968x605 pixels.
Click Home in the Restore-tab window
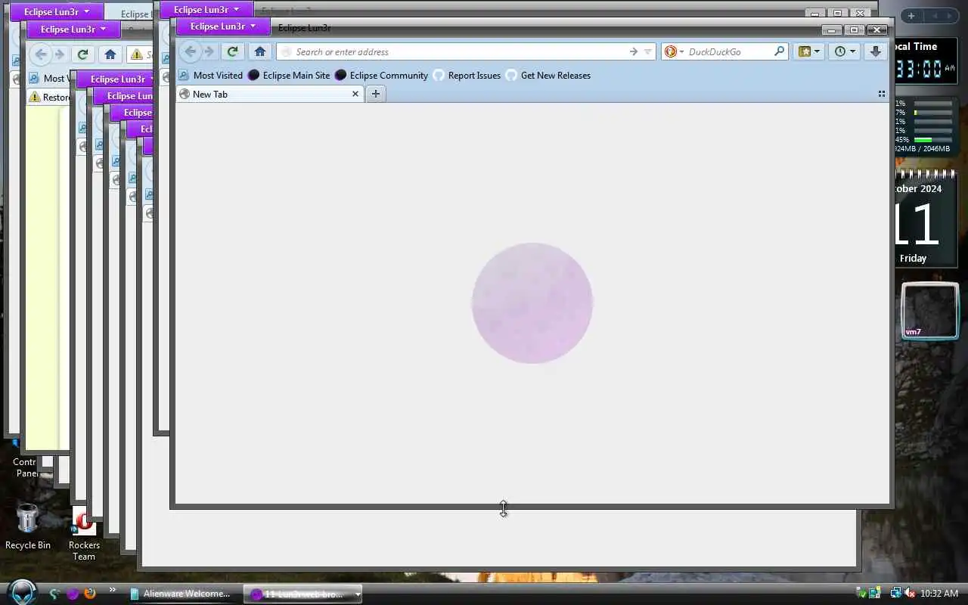click(x=110, y=54)
